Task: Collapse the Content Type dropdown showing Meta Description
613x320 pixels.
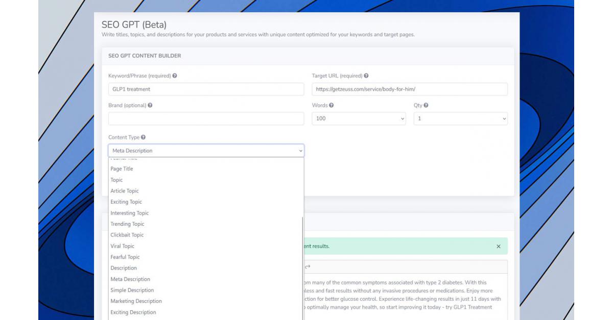Action: tap(206, 151)
